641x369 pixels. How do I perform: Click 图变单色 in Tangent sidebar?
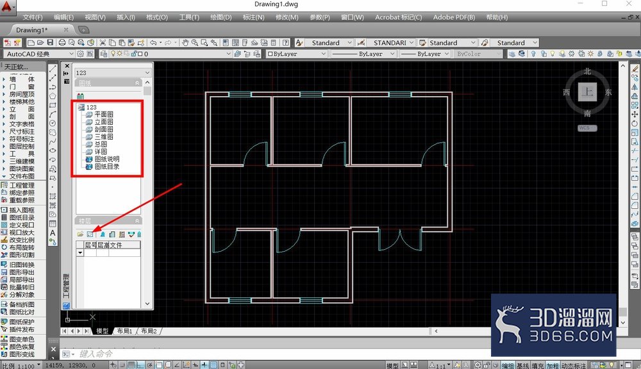click(22, 339)
